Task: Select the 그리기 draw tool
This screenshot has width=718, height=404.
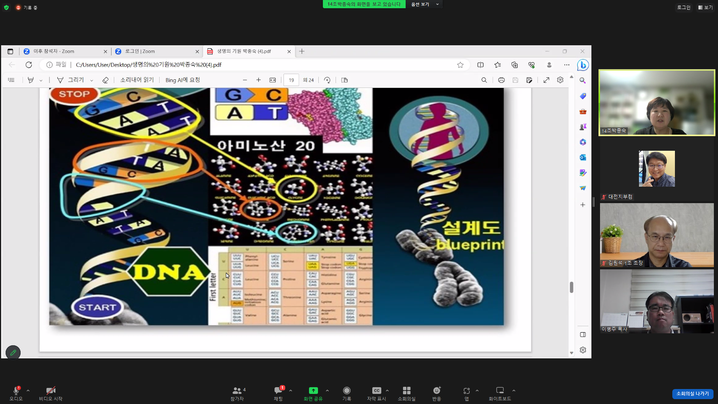Action: pyautogui.click(x=70, y=80)
